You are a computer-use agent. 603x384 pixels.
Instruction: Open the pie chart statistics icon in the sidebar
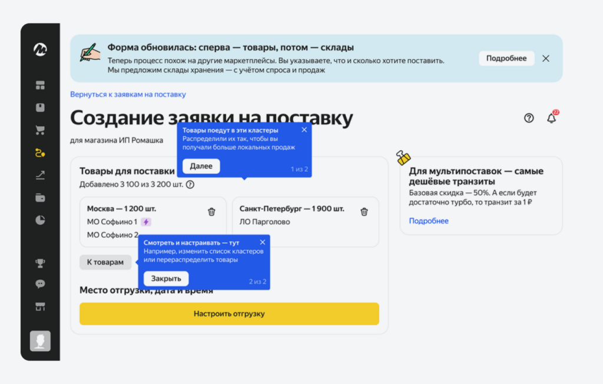[x=40, y=219]
